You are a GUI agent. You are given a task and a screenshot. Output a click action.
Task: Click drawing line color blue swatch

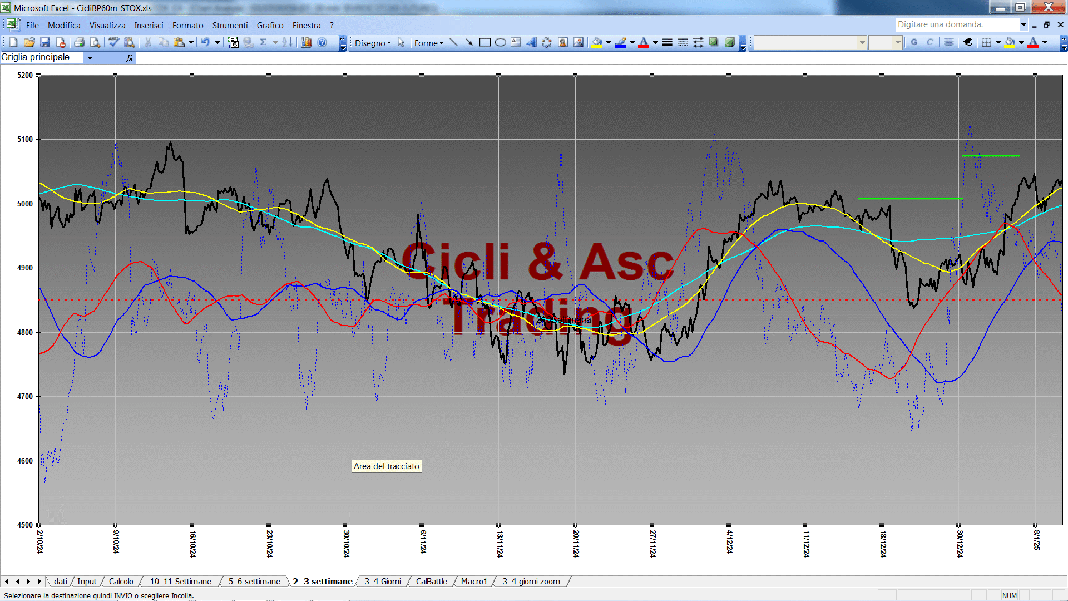point(620,42)
